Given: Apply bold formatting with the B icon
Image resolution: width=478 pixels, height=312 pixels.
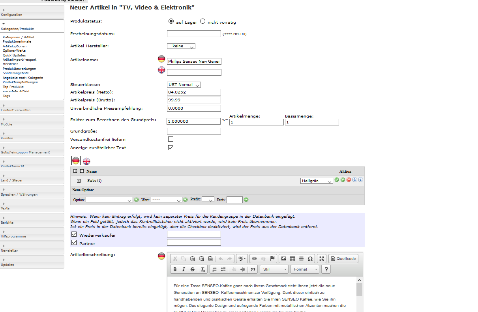Looking at the screenshot, I should point(175,269).
